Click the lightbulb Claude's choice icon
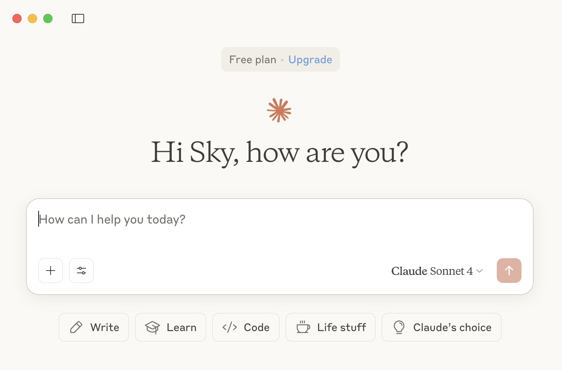Viewport: 562px width, 370px height. (399, 327)
